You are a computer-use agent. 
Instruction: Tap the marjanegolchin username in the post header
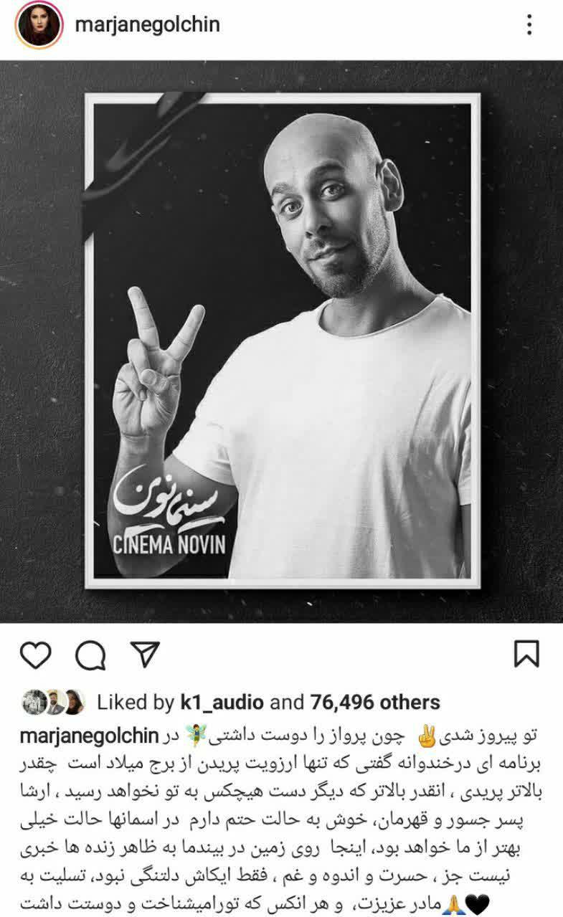(x=147, y=25)
